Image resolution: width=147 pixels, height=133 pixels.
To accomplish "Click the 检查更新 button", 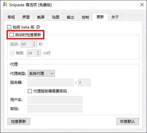I will pyautogui.click(x=19, y=121).
